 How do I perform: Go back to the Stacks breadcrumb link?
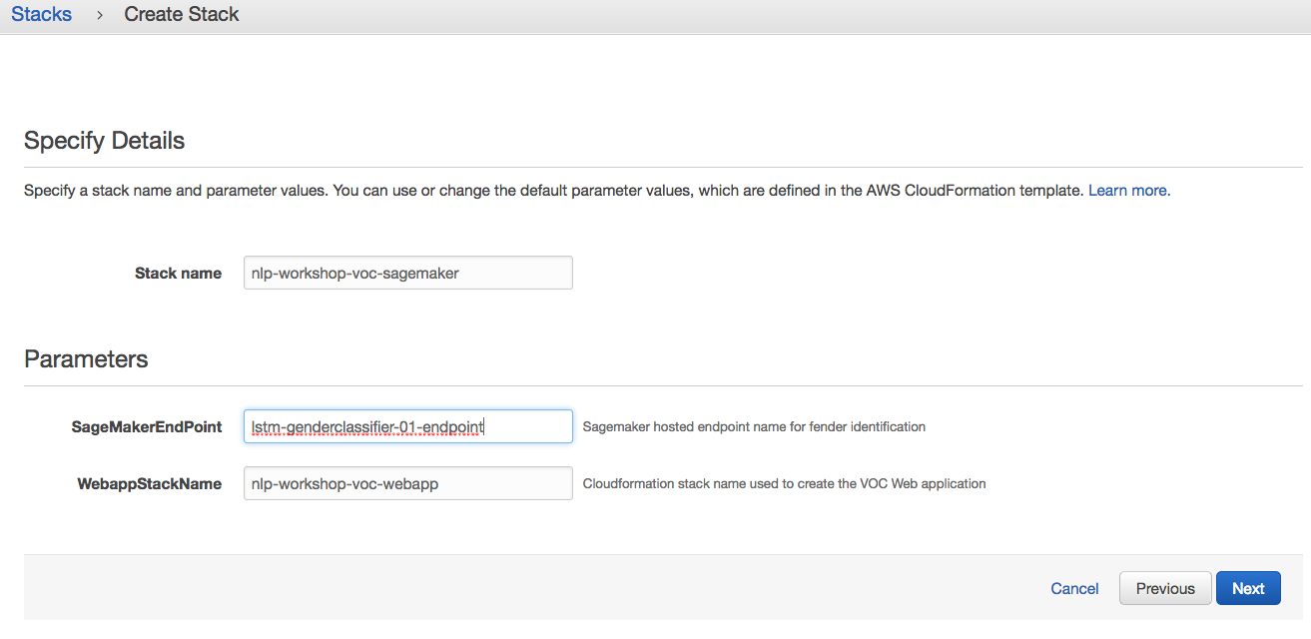(41, 15)
